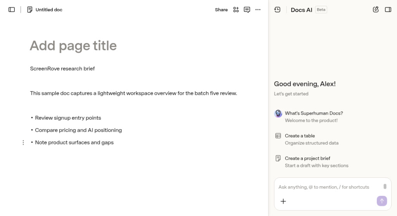
Task: Open the add-apps grid icon
Action: click(x=236, y=10)
